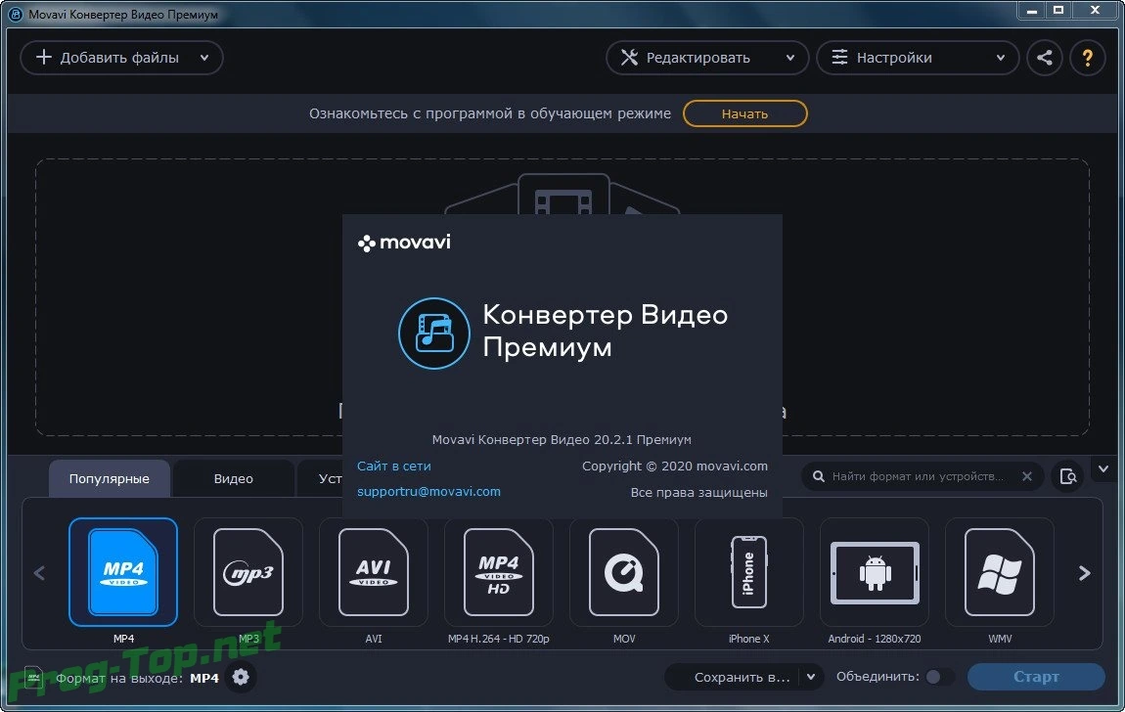The width and height of the screenshot is (1125, 712).
Task: Select the WMV Windows format icon
Action: point(1000,571)
